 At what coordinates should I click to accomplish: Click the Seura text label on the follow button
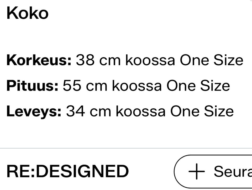(x=233, y=171)
